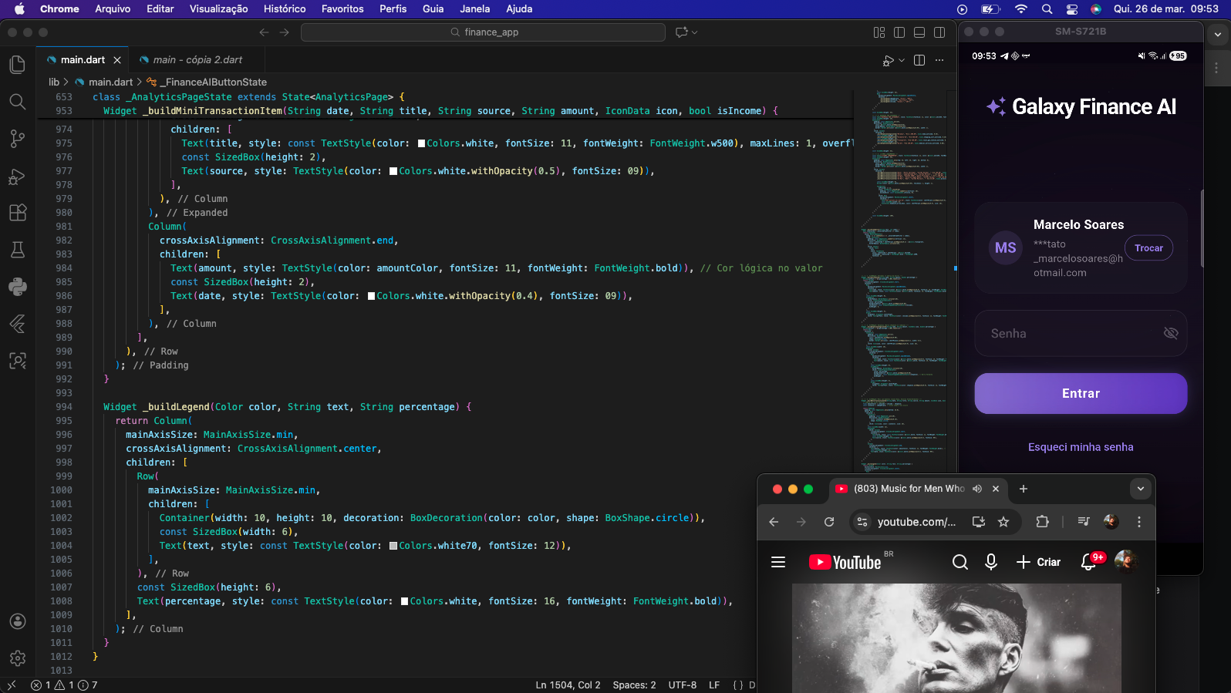Toggle the primary sidebar layout button
Viewport: 1231px width, 693px height.
pyautogui.click(x=899, y=32)
